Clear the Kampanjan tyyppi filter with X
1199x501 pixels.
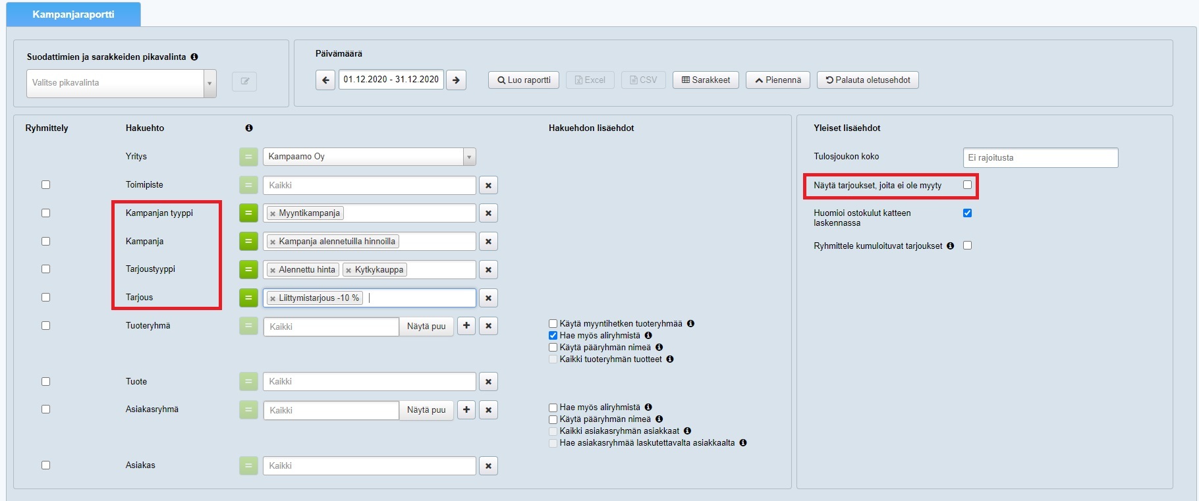pos(488,213)
